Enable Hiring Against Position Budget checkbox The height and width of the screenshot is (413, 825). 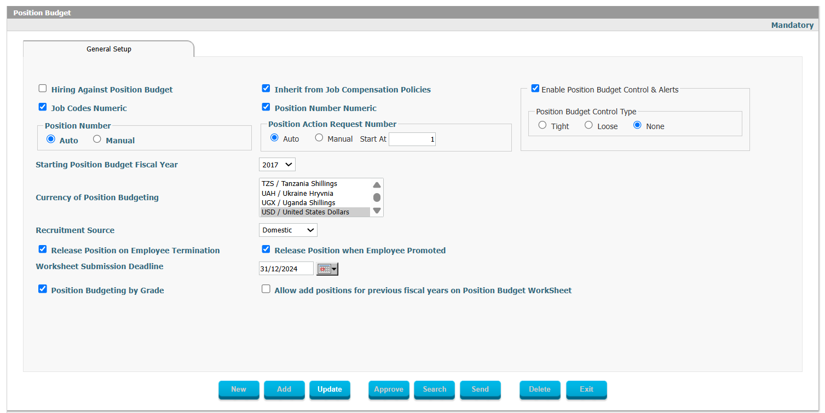pos(43,89)
